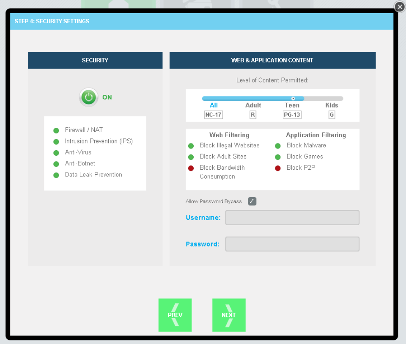
Task: Click the green ON status text
Action: tap(107, 97)
